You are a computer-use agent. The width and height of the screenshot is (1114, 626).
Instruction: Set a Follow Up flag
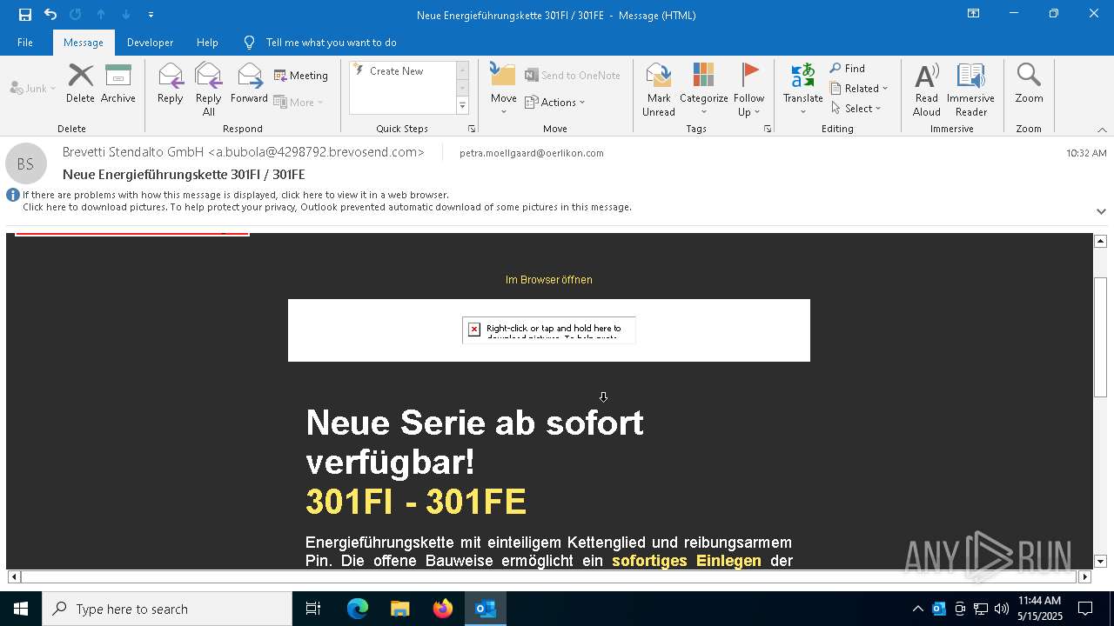pyautogui.click(x=748, y=89)
